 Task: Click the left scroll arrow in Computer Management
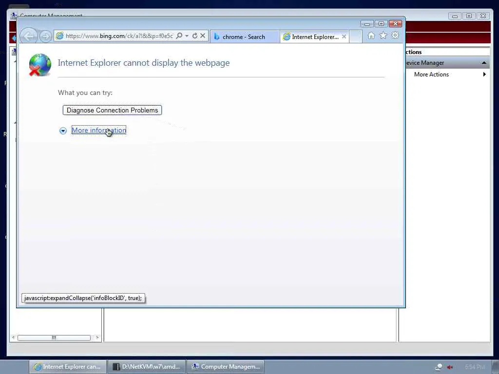pos(13,337)
